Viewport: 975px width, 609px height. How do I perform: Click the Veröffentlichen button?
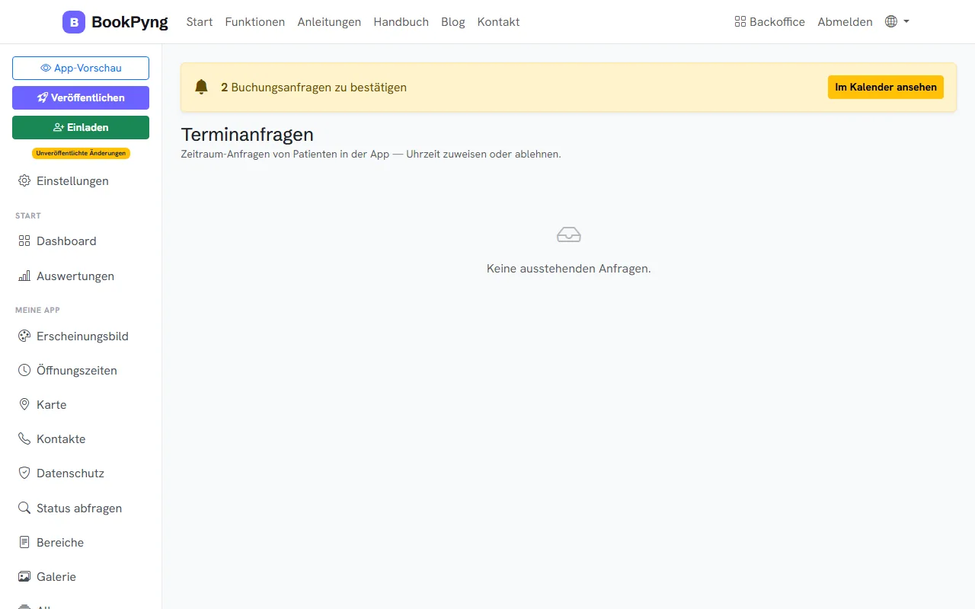(x=81, y=98)
